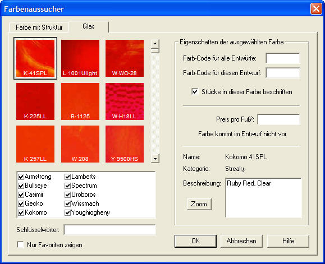Switch to Farbe mit Struktur tab
325x264 pixels.
point(39,27)
